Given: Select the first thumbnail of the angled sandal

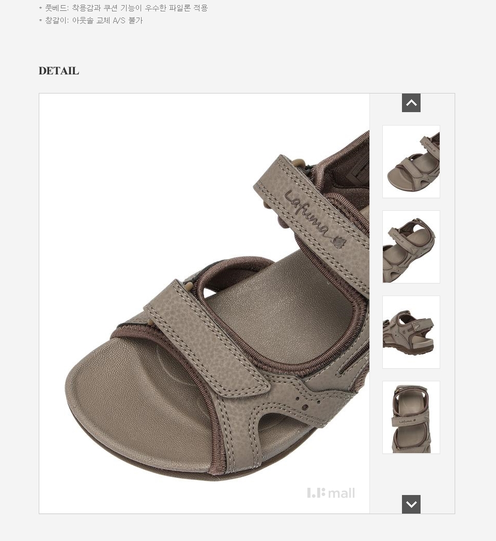Looking at the screenshot, I should [411, 161].
